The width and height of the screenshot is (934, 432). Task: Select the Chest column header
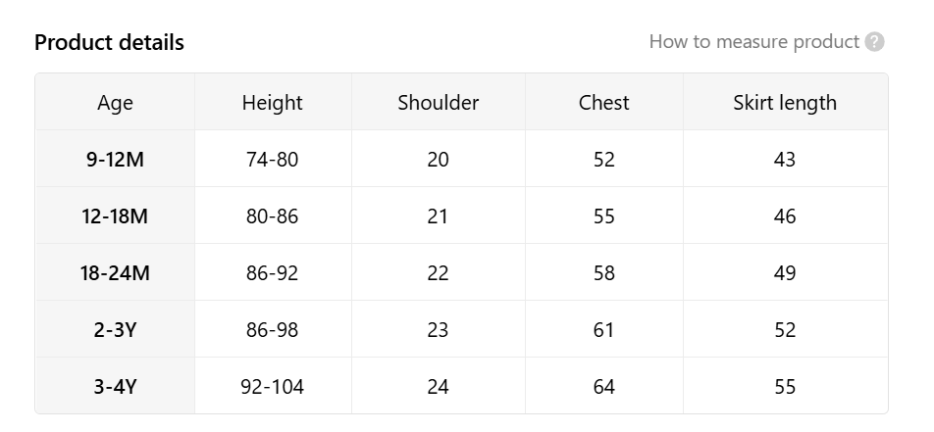click(603, 102)
